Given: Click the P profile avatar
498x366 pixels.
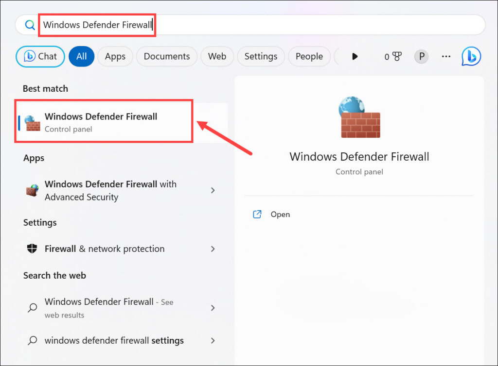Looking at the screenshot, I should [421, 57].
